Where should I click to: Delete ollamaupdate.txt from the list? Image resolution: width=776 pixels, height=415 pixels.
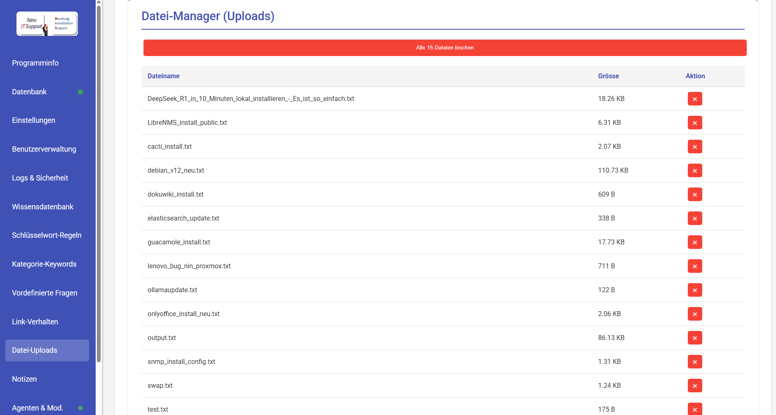click(694, 290)
